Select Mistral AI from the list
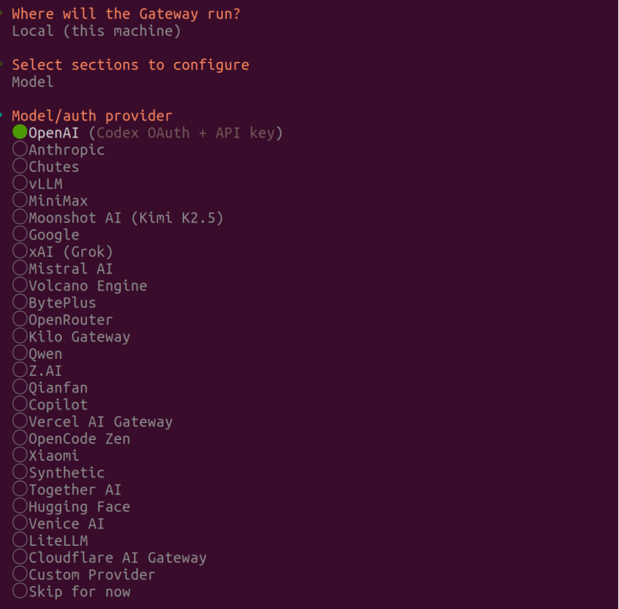 click(20, 269)
